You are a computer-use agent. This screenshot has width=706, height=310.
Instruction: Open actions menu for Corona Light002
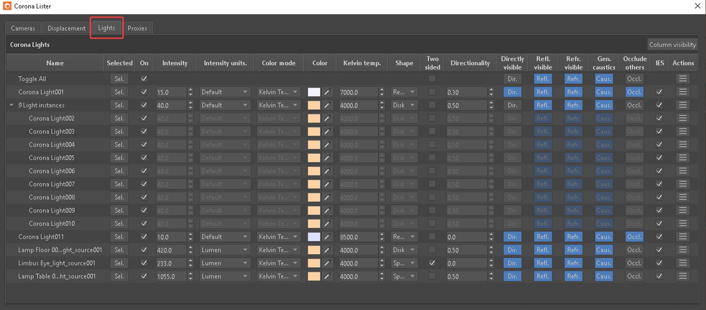pyautogui.click(x=683, y=118)
